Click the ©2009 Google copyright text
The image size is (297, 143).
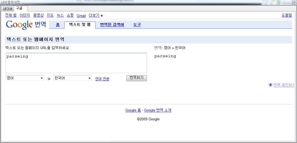click(148, 119)
